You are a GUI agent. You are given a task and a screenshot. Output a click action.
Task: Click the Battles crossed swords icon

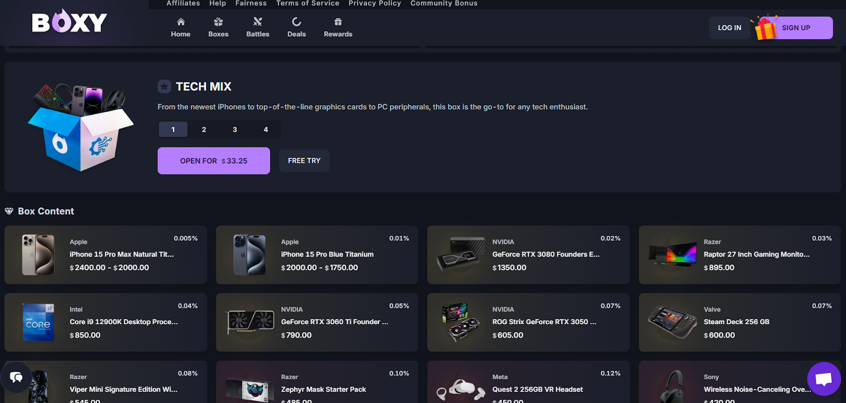(258, 22)
